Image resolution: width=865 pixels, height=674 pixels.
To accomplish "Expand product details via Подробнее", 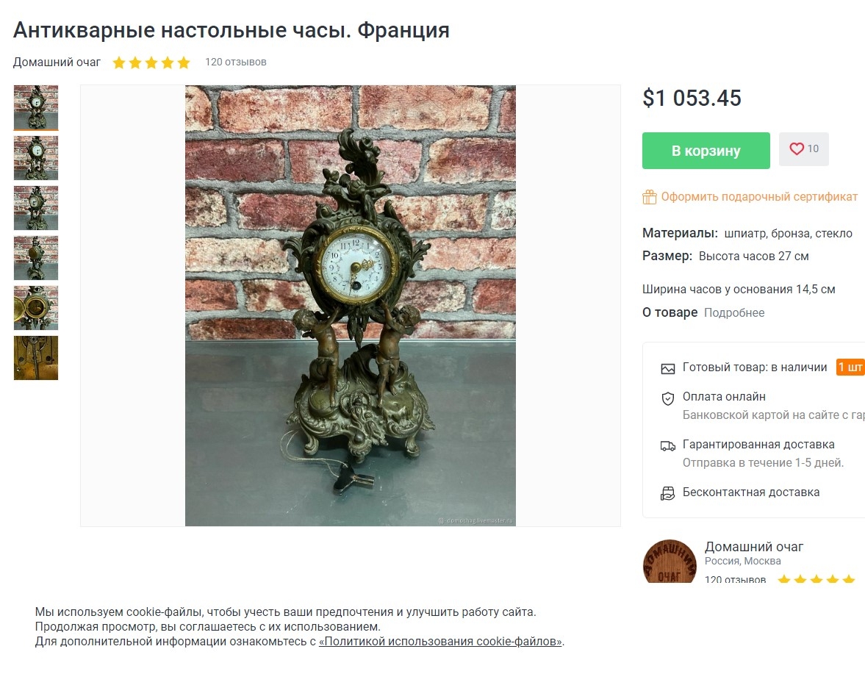I will click(733, 312).
